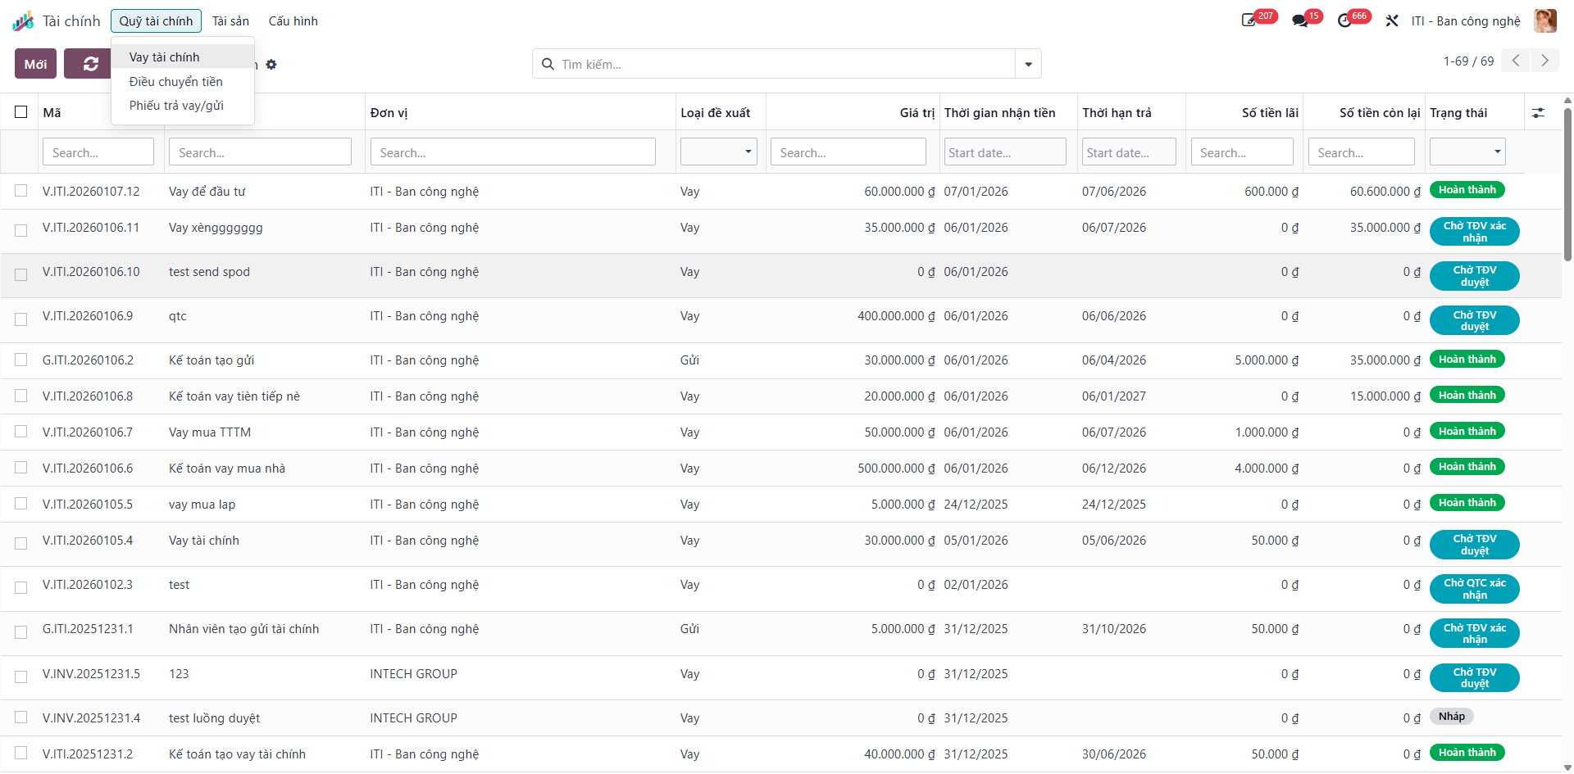Select checkbox for V.ITI.20260106.7
1574x774 pixels.
(21, 432)
